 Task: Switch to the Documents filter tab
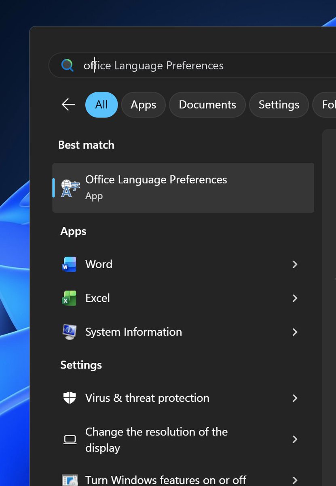[207, 104]
